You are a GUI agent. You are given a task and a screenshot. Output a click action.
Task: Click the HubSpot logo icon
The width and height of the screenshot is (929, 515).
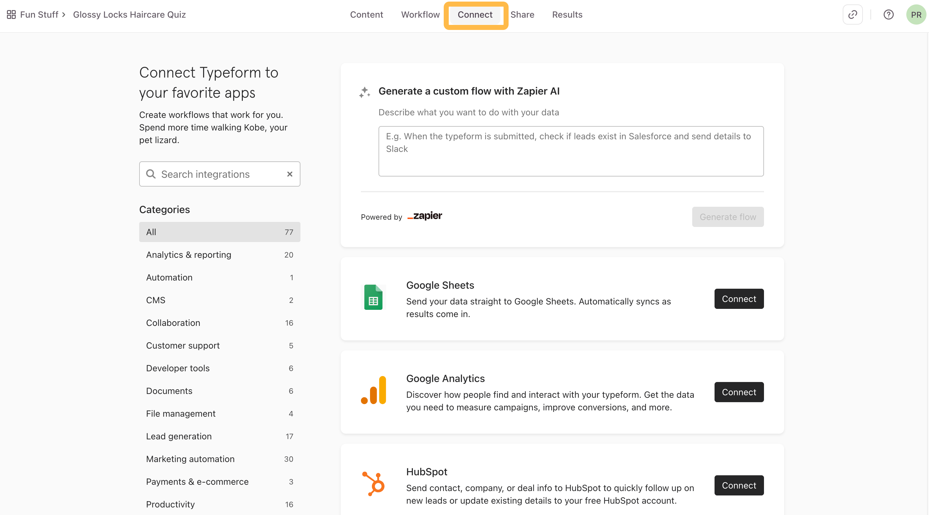point(373,483)
